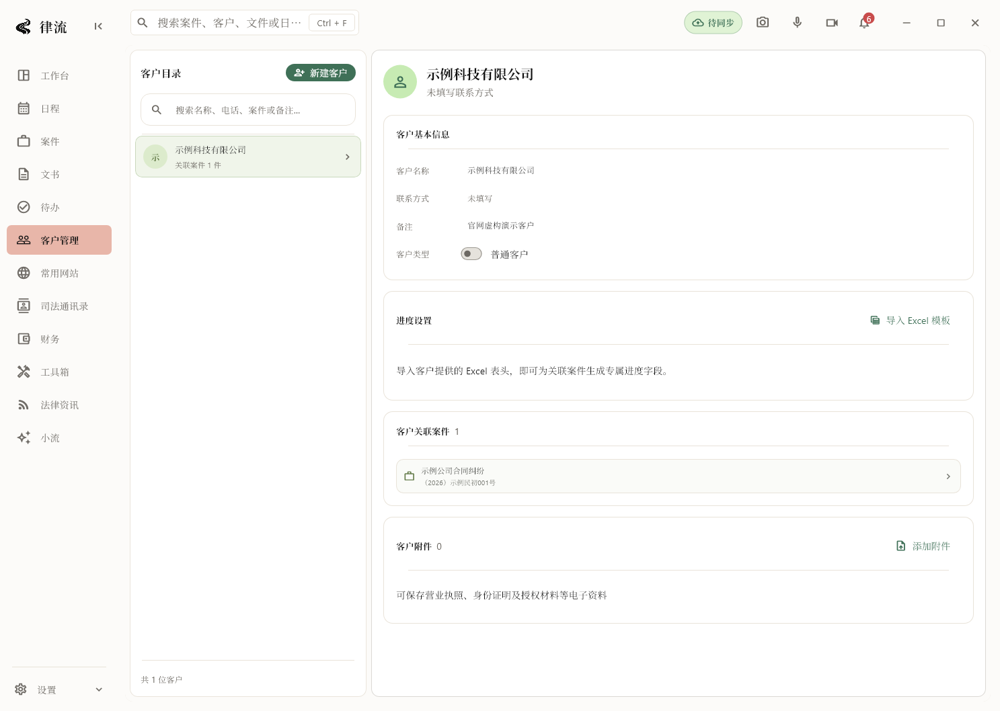Screen dimensions: 1000x711
Task: Click the Ctrl + F shortcut hint
Action: (x=332, y=23)
